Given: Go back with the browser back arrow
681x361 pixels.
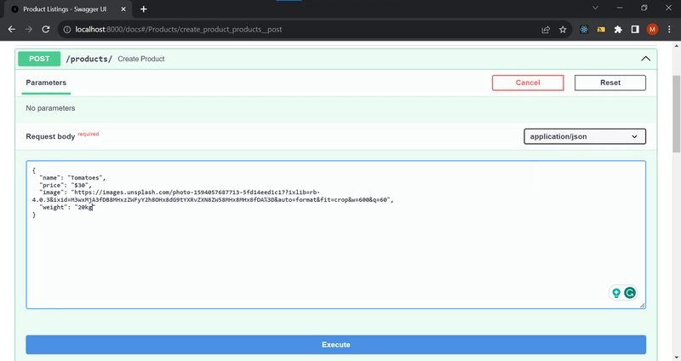Looking at the screenshot, I should tap(12, 30).
